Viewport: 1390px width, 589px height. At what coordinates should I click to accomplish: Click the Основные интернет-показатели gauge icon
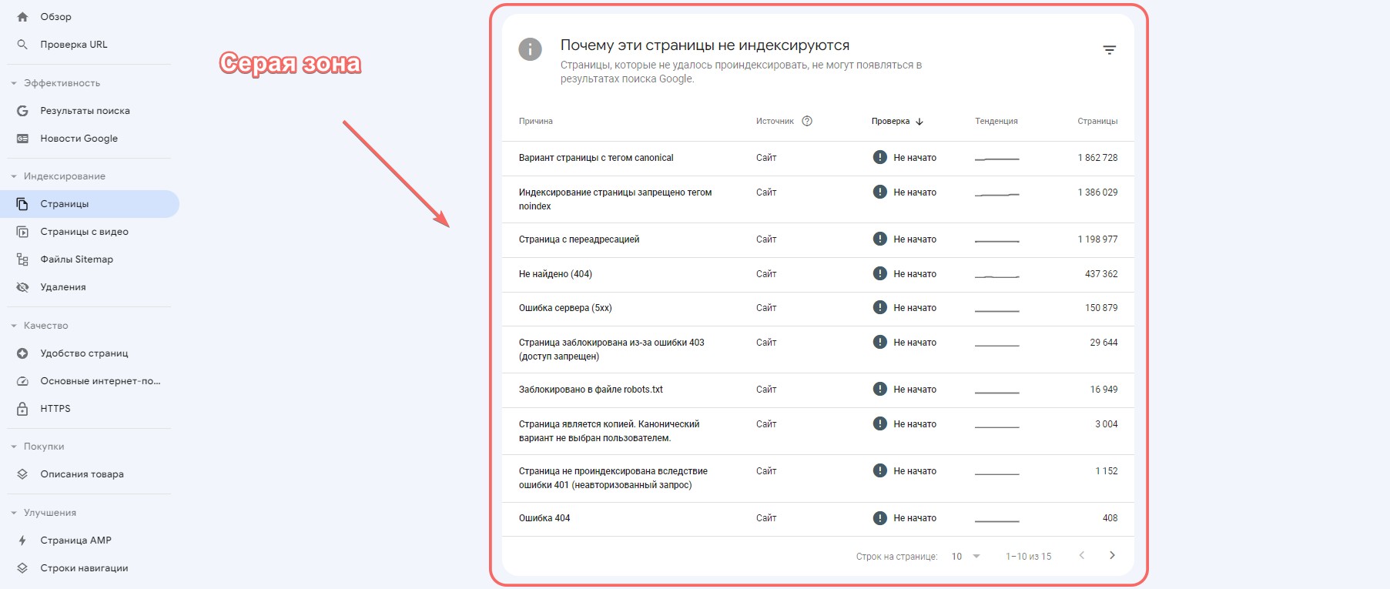coord(22,381)
